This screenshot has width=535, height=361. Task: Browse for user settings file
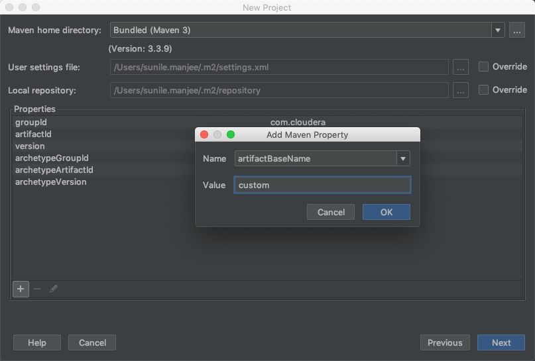click(461, 67)
